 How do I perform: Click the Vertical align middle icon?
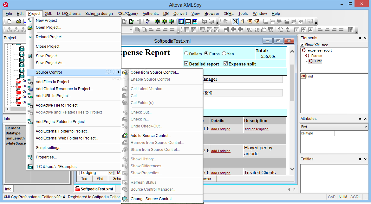(x=303, y=30)
